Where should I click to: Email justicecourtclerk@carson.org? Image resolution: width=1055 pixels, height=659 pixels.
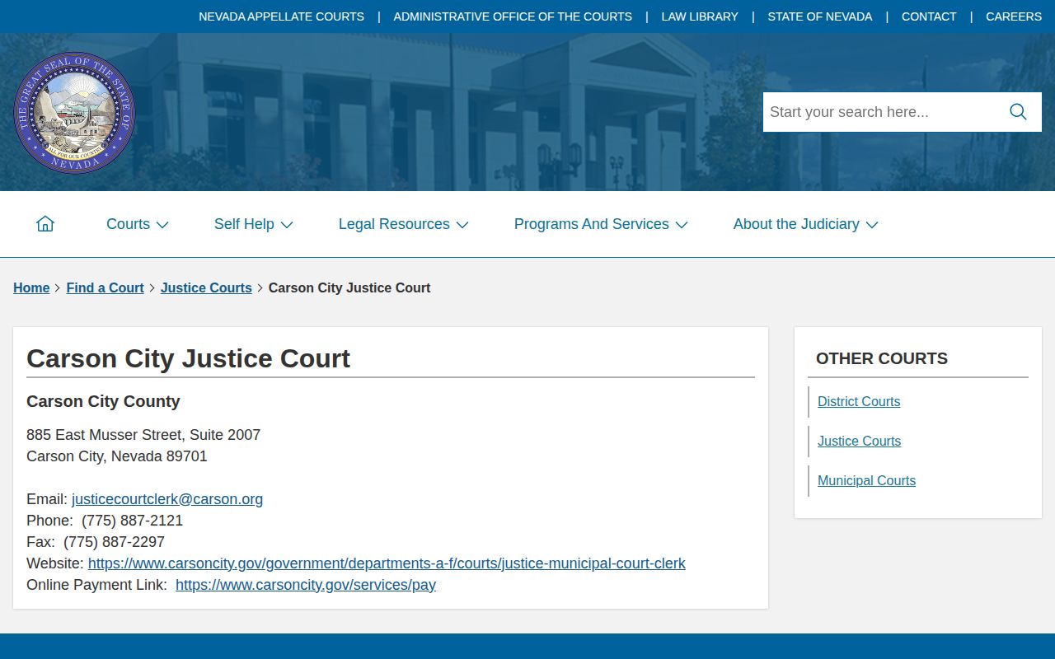click(167, 499)
